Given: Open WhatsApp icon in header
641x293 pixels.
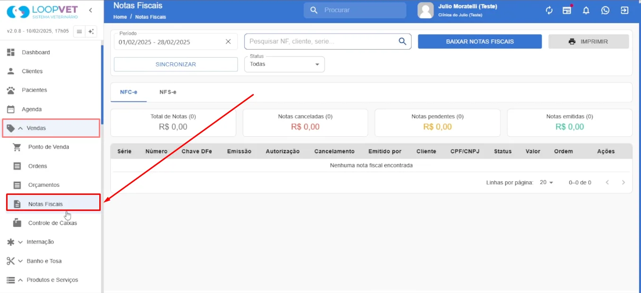Looking at the screenshot, I should click(x=605, y=10).
